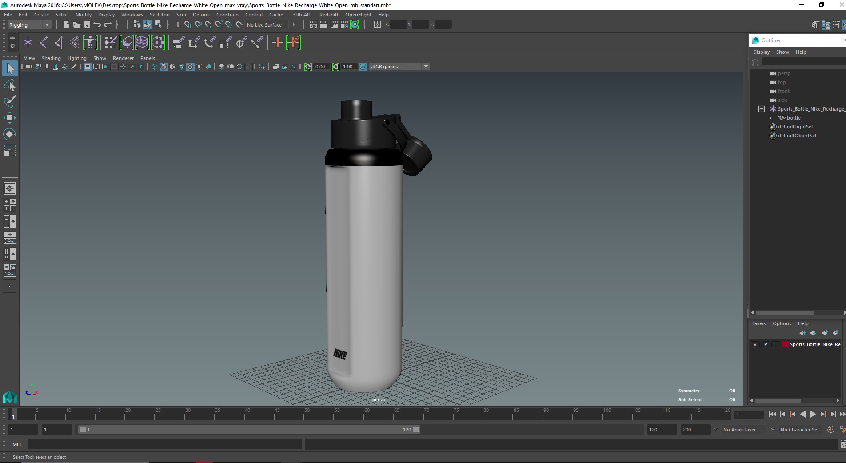Click the Four View layout icon

[x=10, y=205]
